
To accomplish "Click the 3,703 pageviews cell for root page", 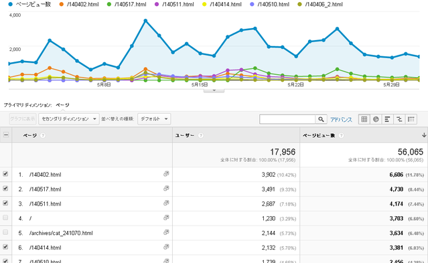I will pos(396,218).
